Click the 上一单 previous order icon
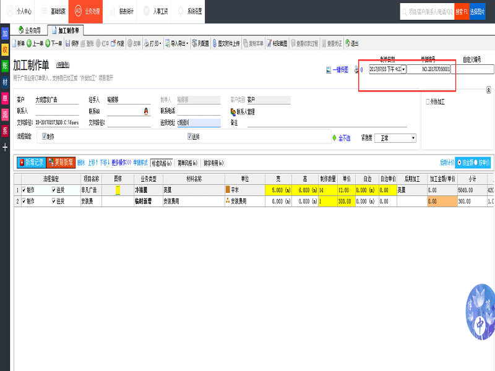 (36, 43)
